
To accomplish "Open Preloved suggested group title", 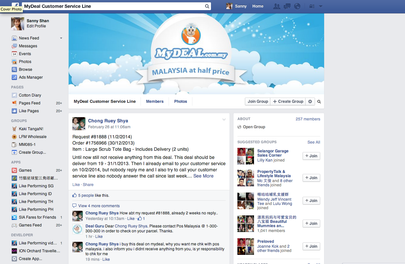I will (x=265, y=241).
